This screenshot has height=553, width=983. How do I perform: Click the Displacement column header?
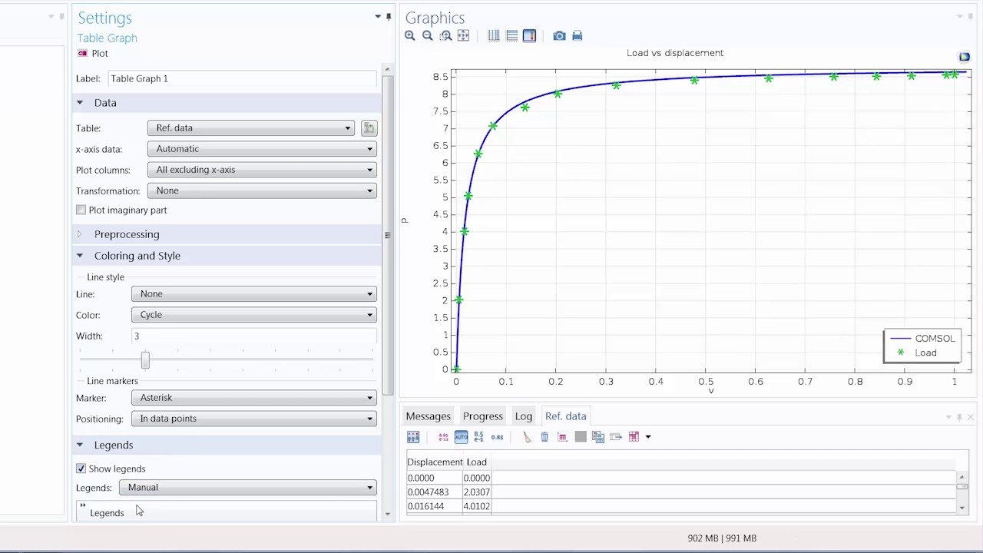(435, 462)
